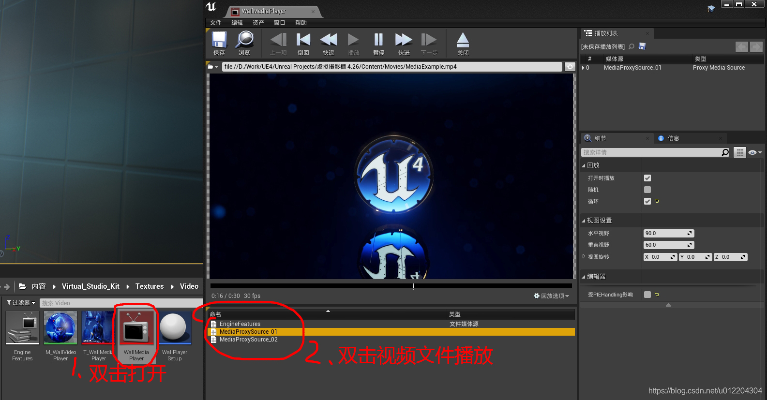
Task: Reset the 受PIEHandling影响 value to default
Action: click(x=657, y=294)
